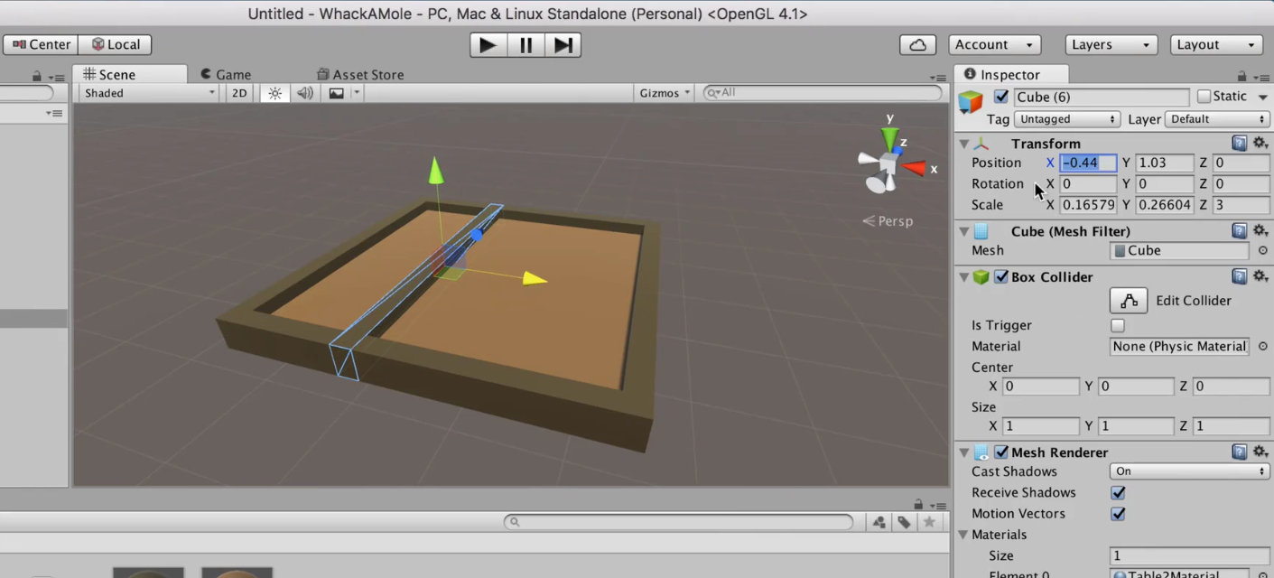This screenshot has width=1274, height=578.
Task: Mute scene audio using the speaker icon
Action: 304,93
